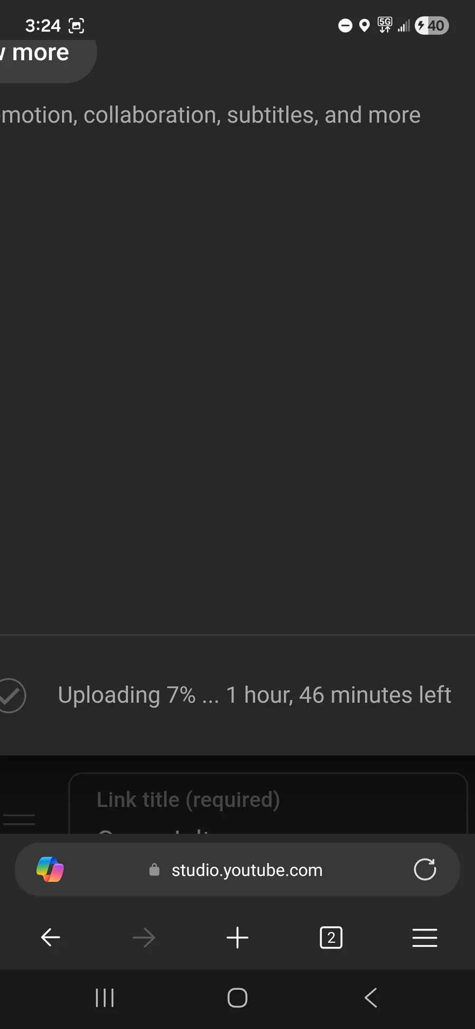Open the browser hamburger menu
This screenshot has height=1029, width=475.
coord(424,938)
